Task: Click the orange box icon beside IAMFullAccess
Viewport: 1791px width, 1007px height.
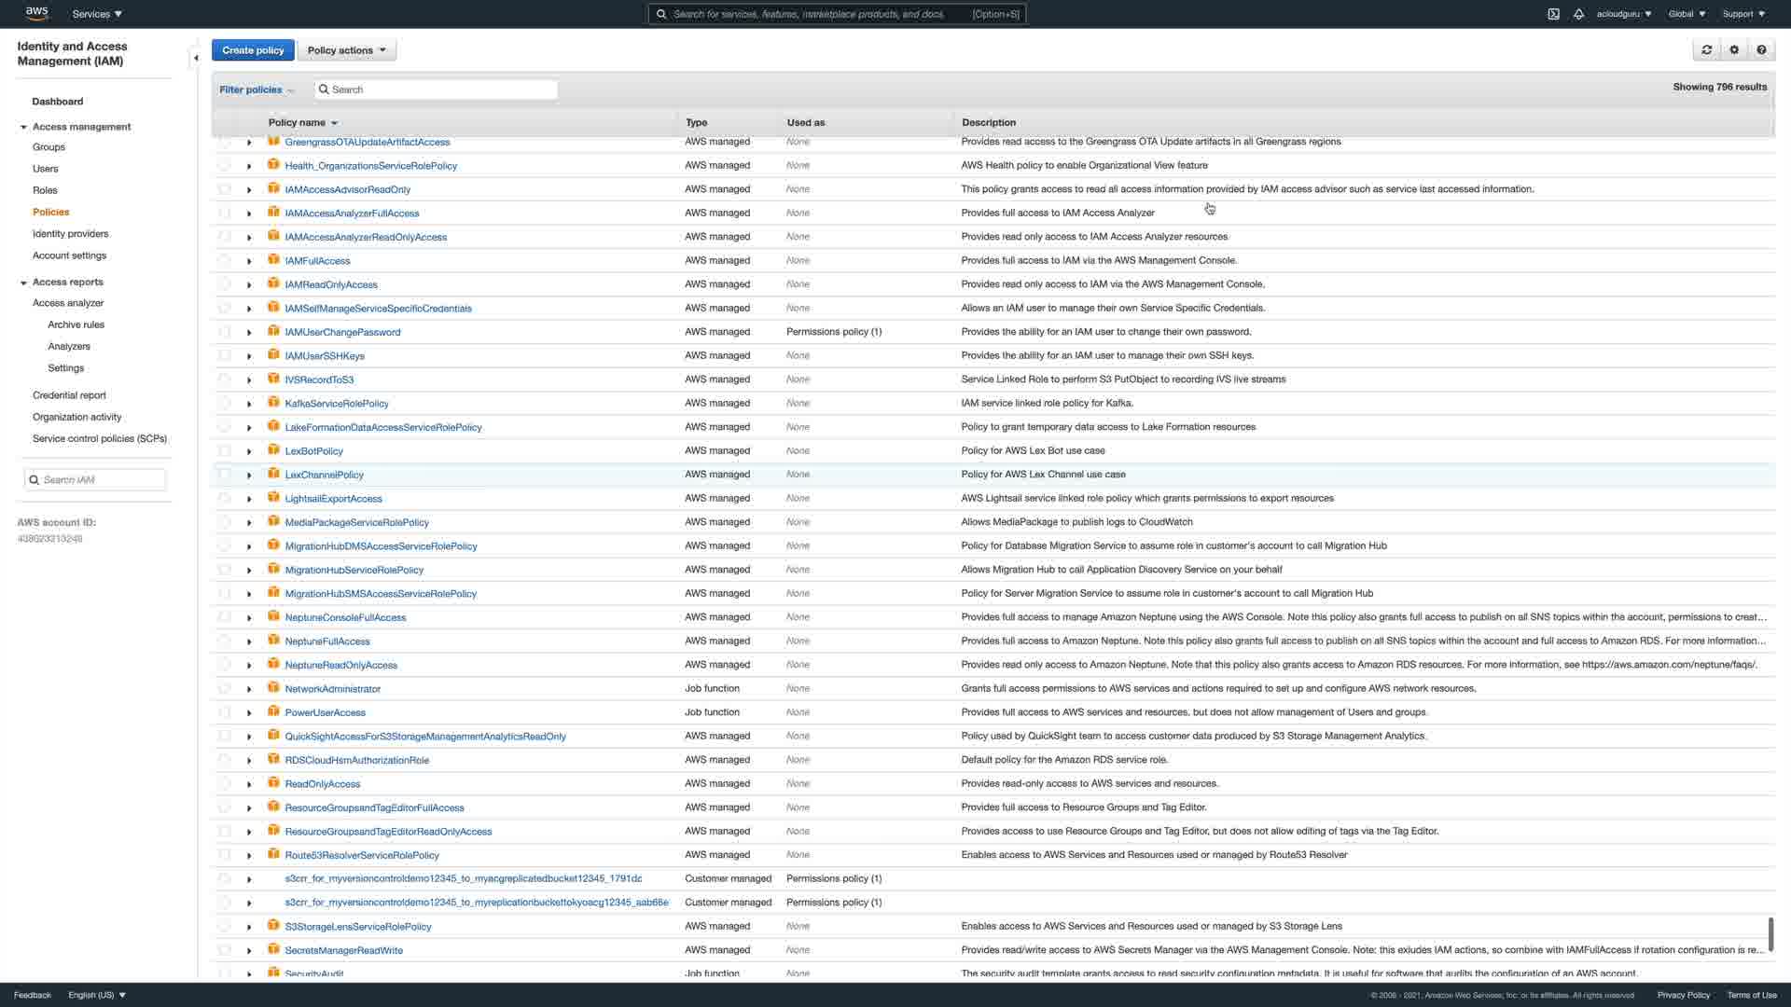Action: 273,259
